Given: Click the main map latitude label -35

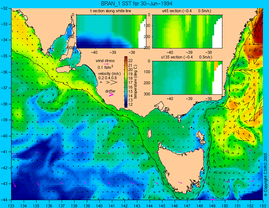Looking at the screenshot, I should pyautogui.click(x=4, y=56).
